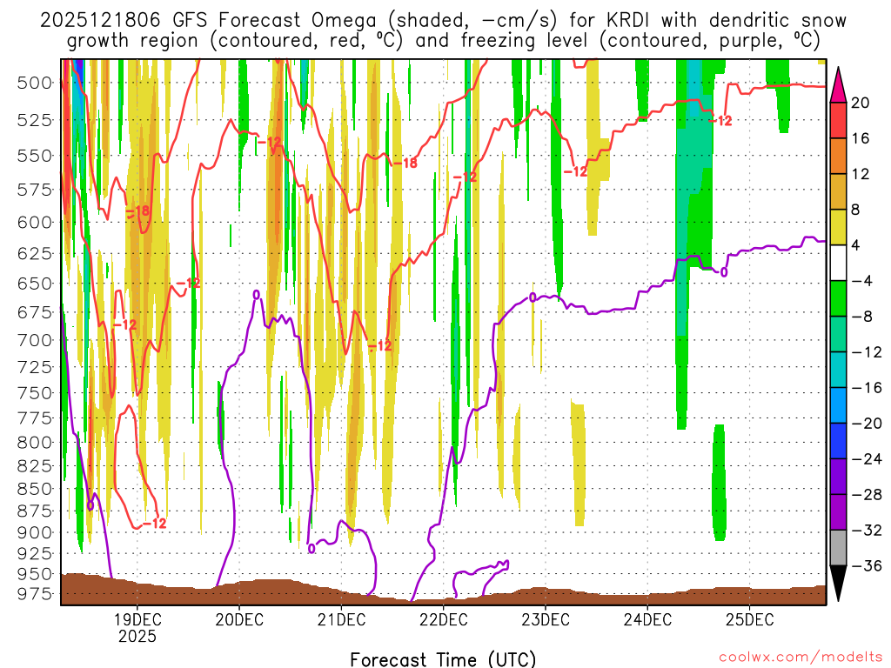This screenshot has width=891, height=668.
Task: Click the Forecast Time (UTC) axis title
Action: [443, 659]
